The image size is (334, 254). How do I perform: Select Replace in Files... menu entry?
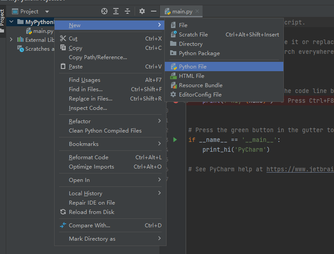point(110,99)
